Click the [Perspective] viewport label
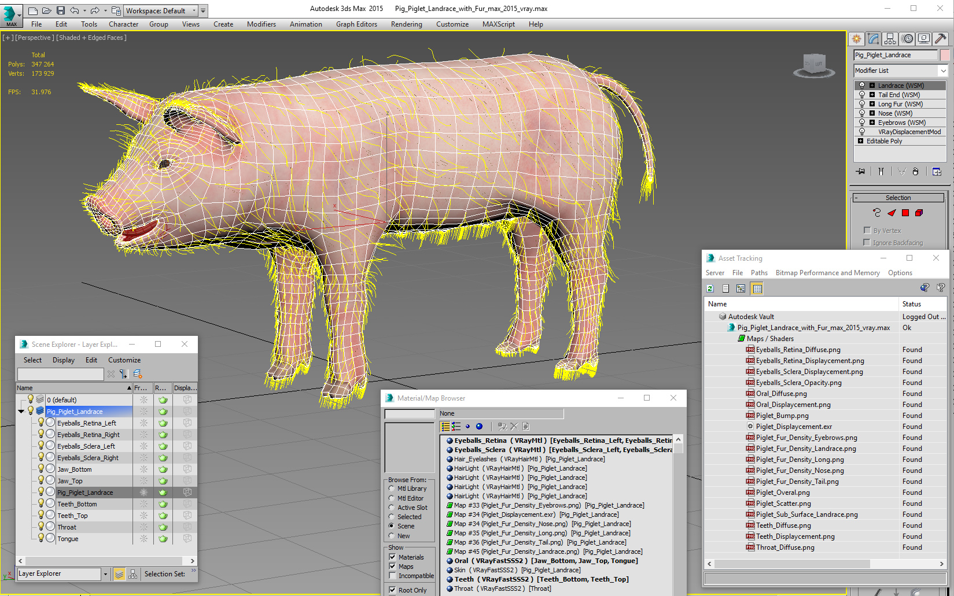Screen dimensions: 954x596 [x=35, y=38]
